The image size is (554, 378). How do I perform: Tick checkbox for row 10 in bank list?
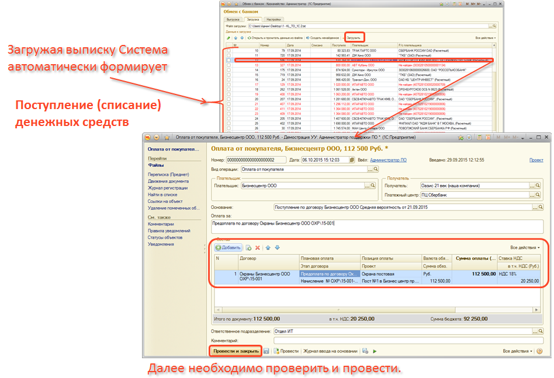[229, 51]
